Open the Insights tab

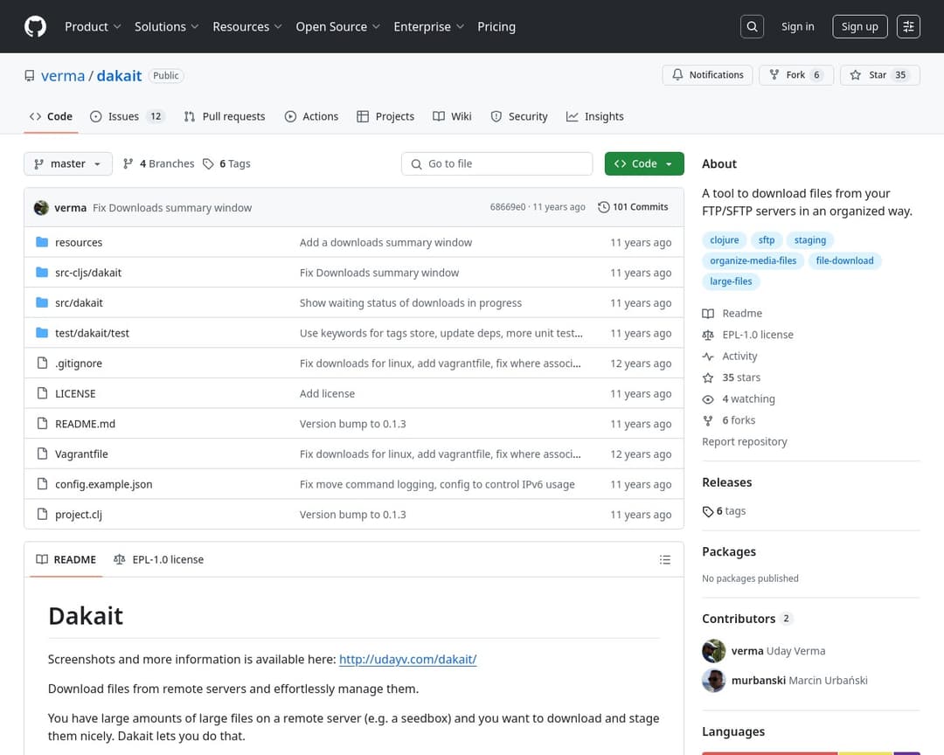click(x=595, y=116)
